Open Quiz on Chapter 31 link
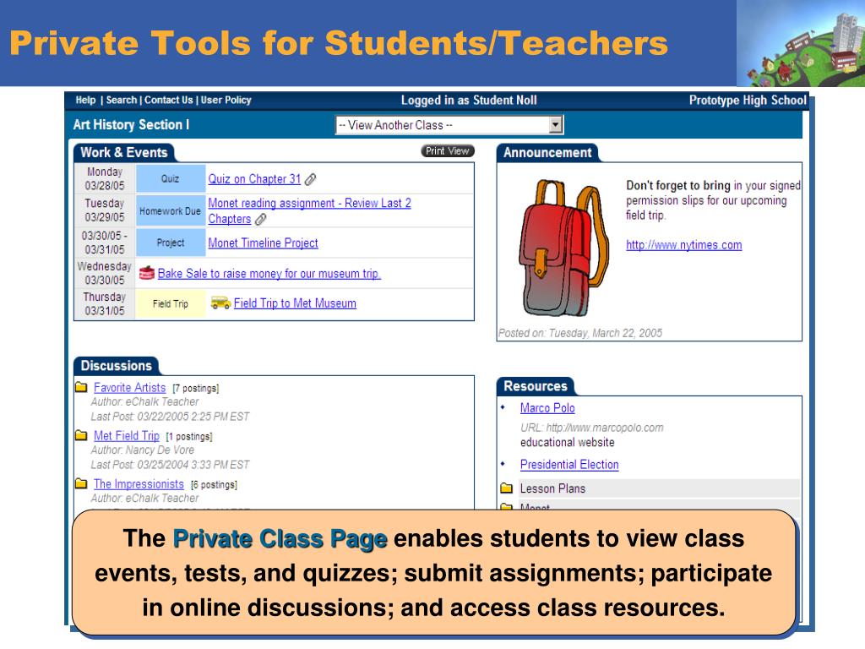Image resolution: width=865 pixels, height=649 pixels. (x=254, y=179)
